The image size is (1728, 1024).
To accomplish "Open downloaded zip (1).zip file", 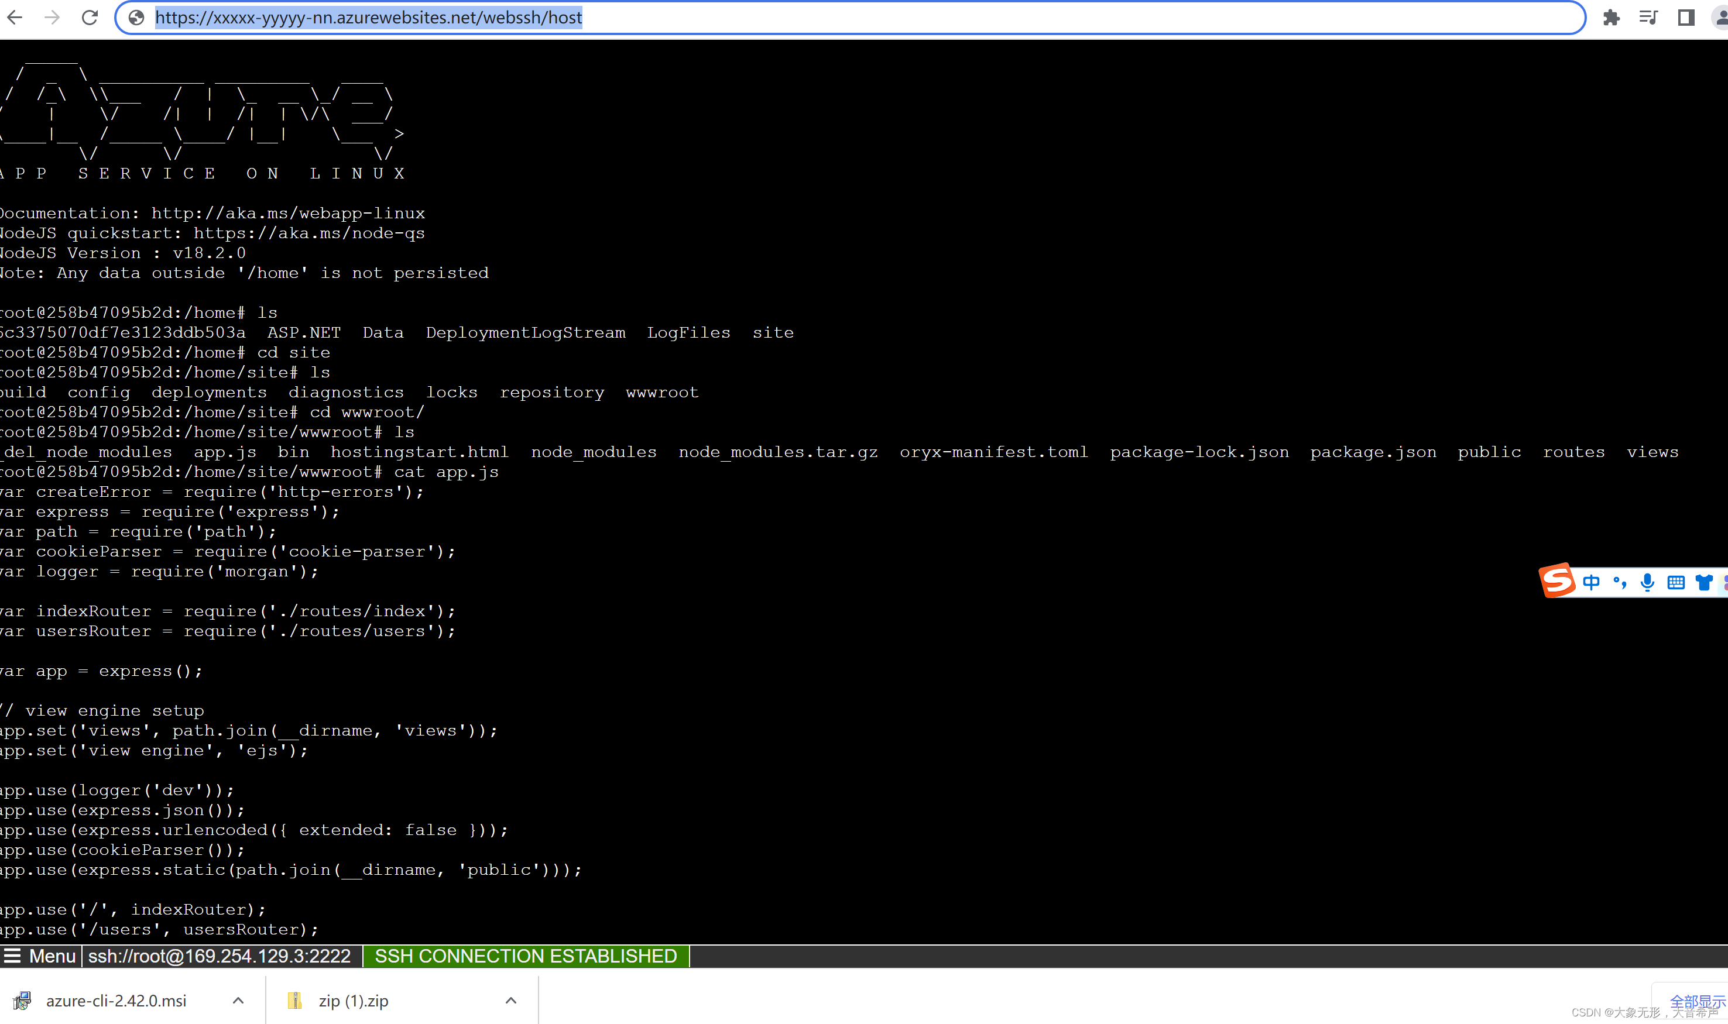I will (354, 1001).
